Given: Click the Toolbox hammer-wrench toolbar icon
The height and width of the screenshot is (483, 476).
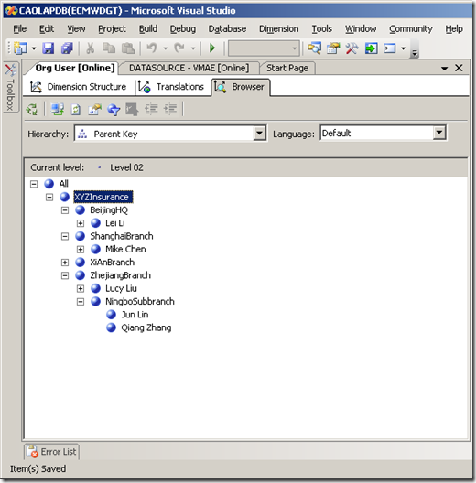Looking at the screenshot, I should [x=352, y=48].
